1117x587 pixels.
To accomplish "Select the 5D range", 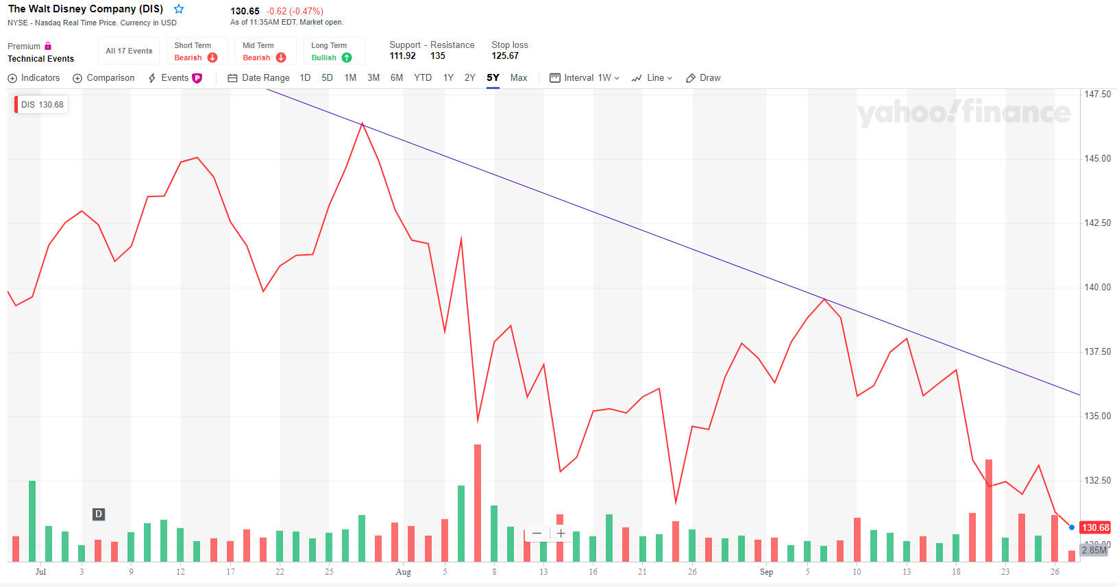I will [327, 78].
